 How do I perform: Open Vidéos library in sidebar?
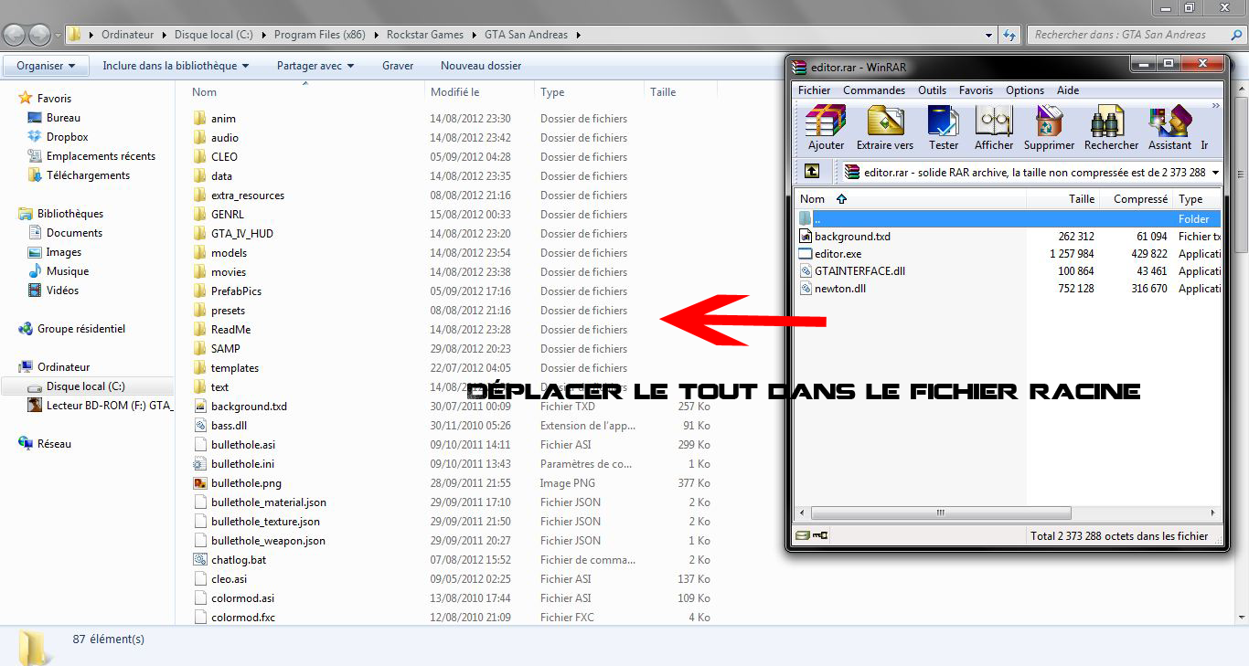pyautogui.click(x=62, y=291)
